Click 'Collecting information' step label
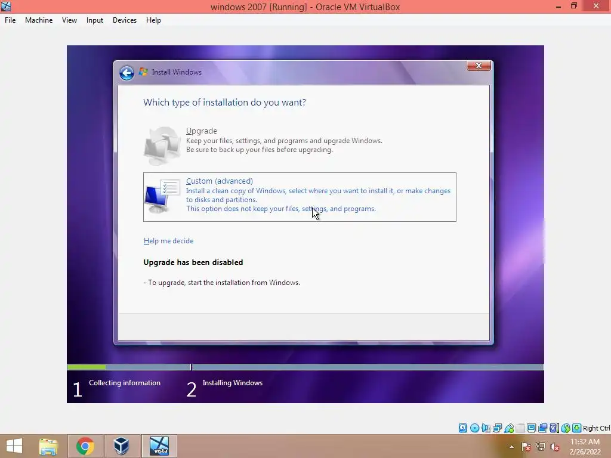This screenshot has width=611, height=458. 125,383
